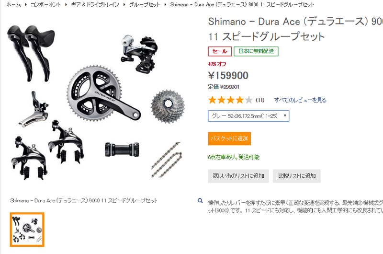
Task: Click the last breadcrumb Dura Ace 9000
Action: pos(242,4)
